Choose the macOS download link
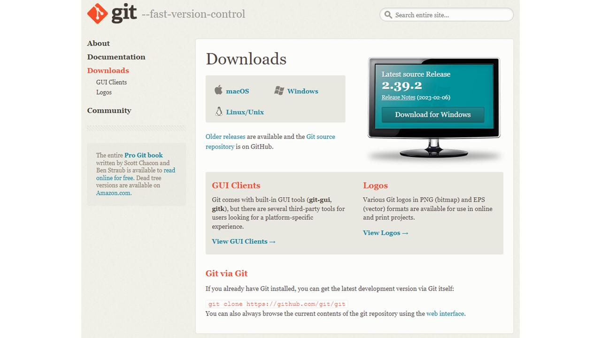This screenshot has height=338, width=601. point(238,91)
